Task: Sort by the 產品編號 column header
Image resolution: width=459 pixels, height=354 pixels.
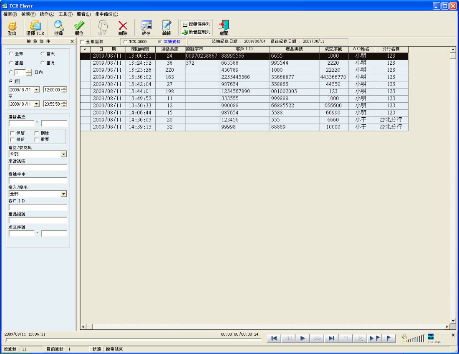Action: pyautogui.click(x=295, y=49)
